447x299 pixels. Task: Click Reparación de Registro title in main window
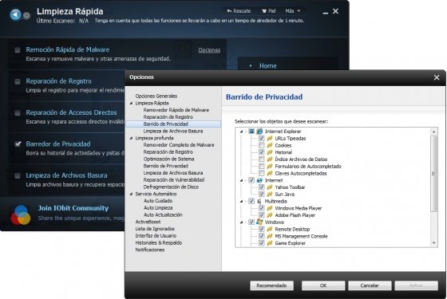(59, 81)
